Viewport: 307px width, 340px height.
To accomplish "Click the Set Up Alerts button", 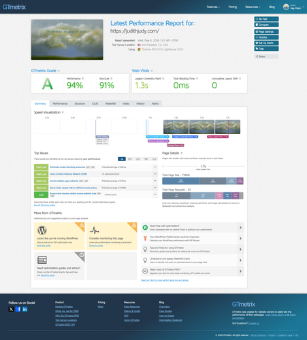I will [x=266, y=43].
